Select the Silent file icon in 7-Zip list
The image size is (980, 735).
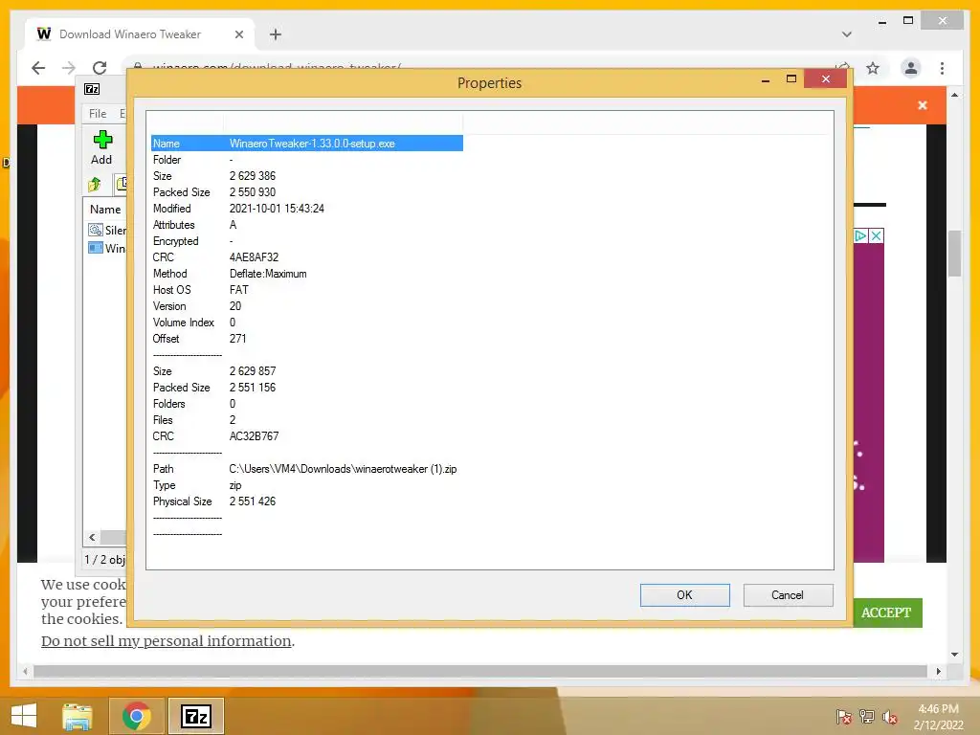coord(95,230)
